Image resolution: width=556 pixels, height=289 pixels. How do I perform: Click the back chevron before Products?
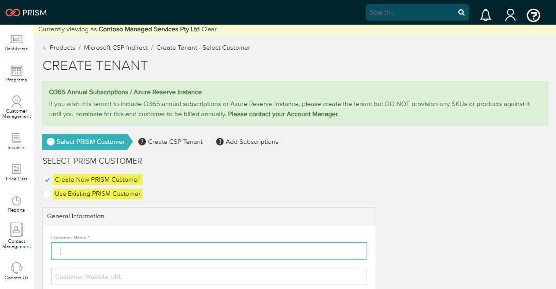point(44,48)
